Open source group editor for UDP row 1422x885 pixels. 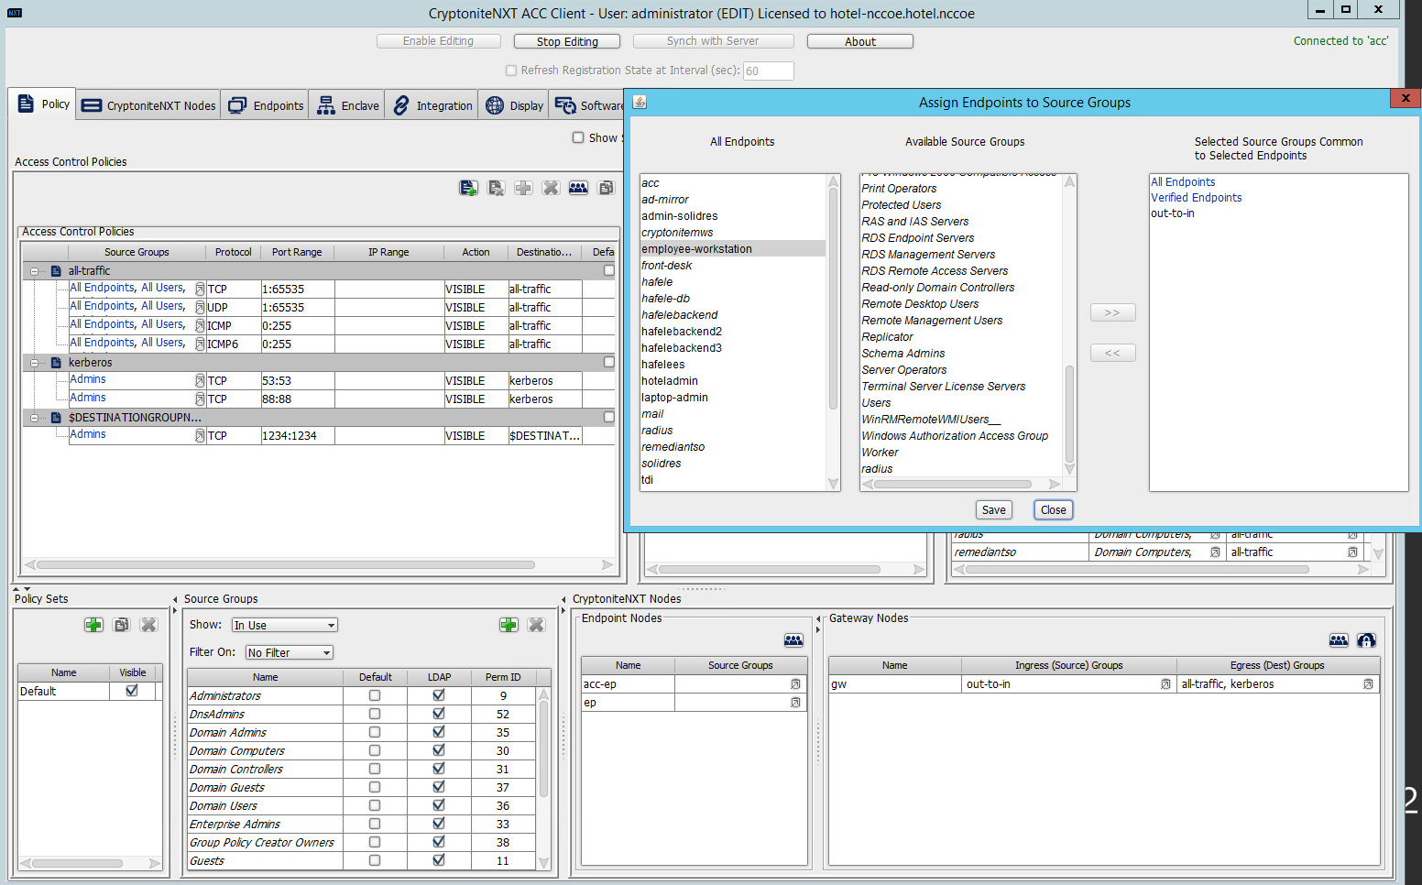click(200, 308)
